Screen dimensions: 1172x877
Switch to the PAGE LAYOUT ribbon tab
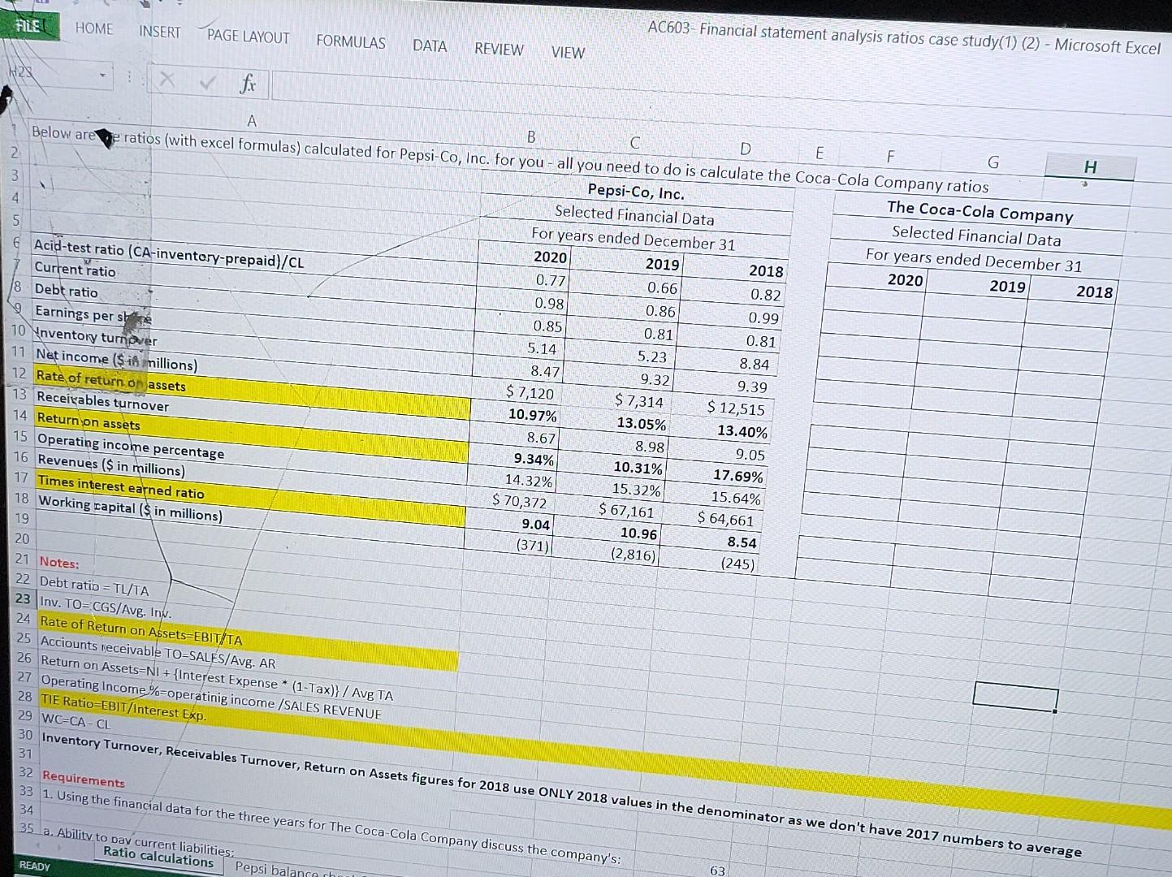(247, 37)
